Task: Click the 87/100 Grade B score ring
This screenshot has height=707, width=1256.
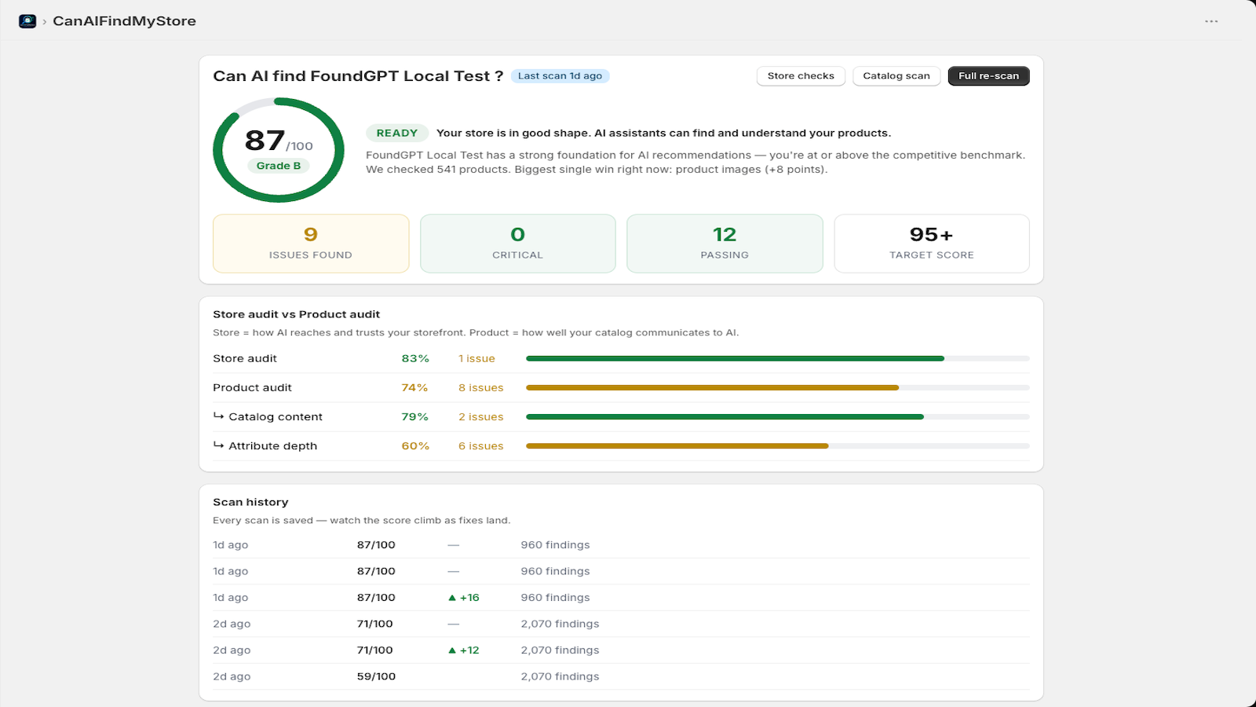Action: (279, 150)
